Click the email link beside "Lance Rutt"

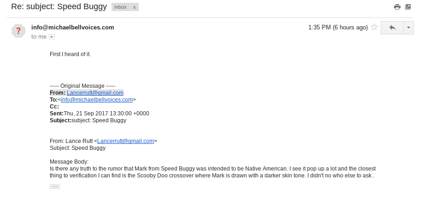125,141
